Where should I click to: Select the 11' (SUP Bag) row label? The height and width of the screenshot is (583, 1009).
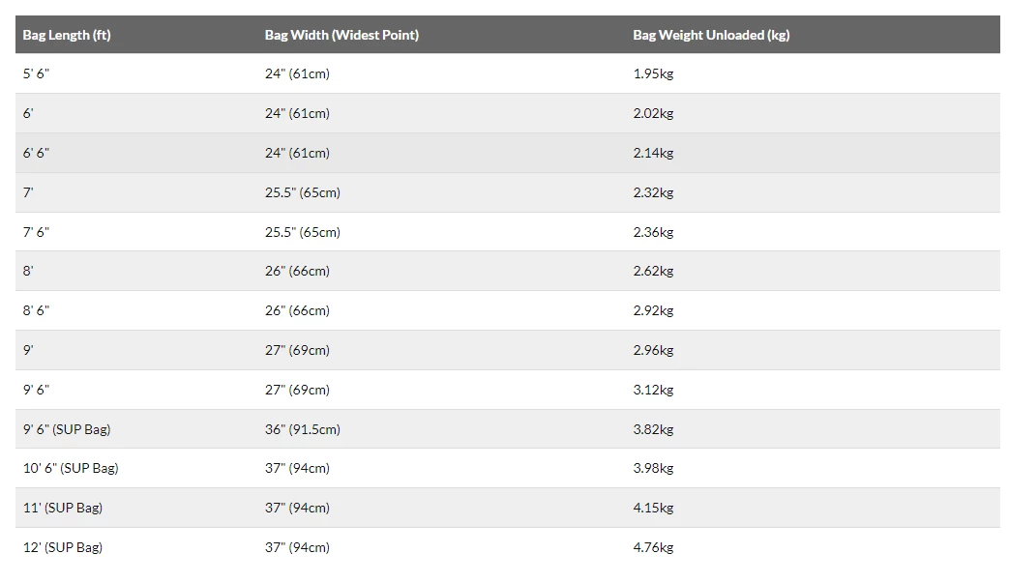pyautogui.click(x=63, y=508)
